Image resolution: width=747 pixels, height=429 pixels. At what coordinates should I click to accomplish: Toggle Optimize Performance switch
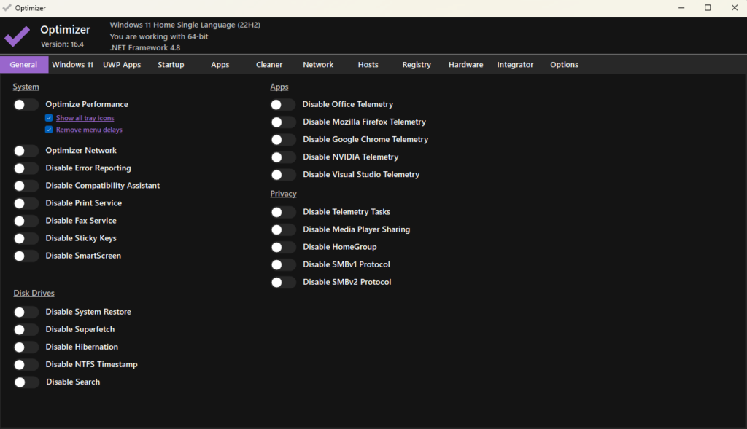26,104
